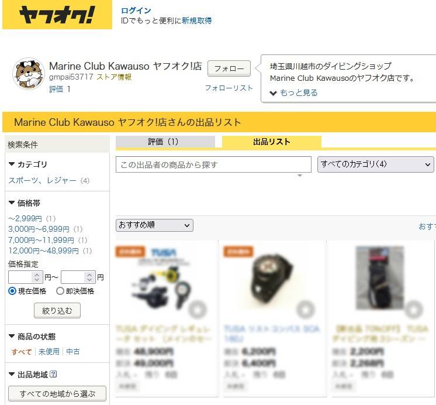
Task: Open the ログイン link
Action: [136, 11]
